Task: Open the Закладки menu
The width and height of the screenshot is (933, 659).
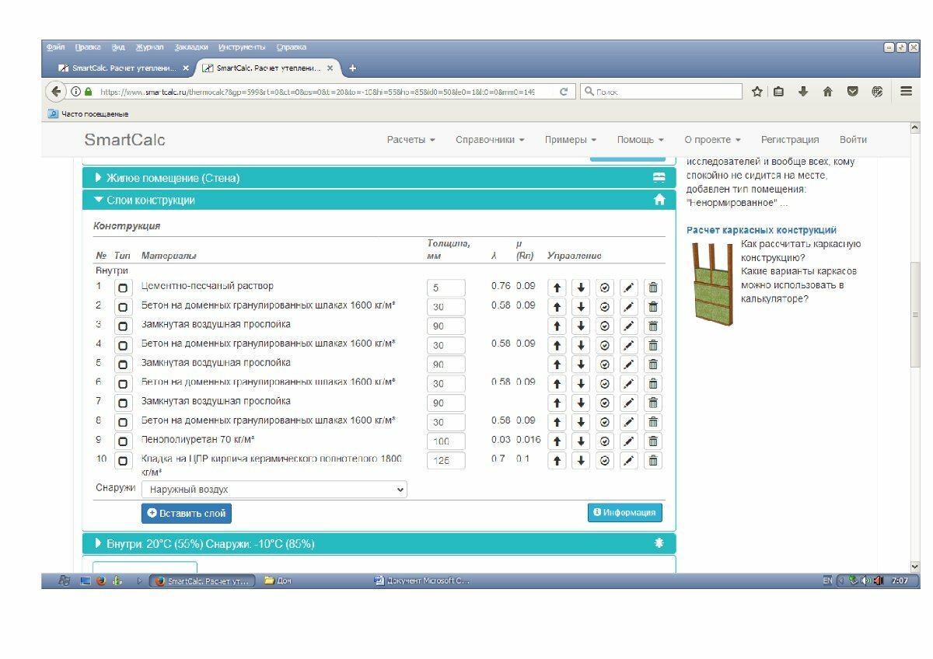Action: [191, 47]
